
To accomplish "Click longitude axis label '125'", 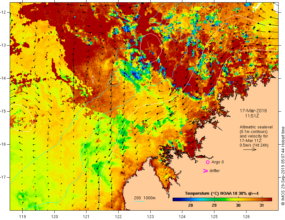I will point(214,216).
